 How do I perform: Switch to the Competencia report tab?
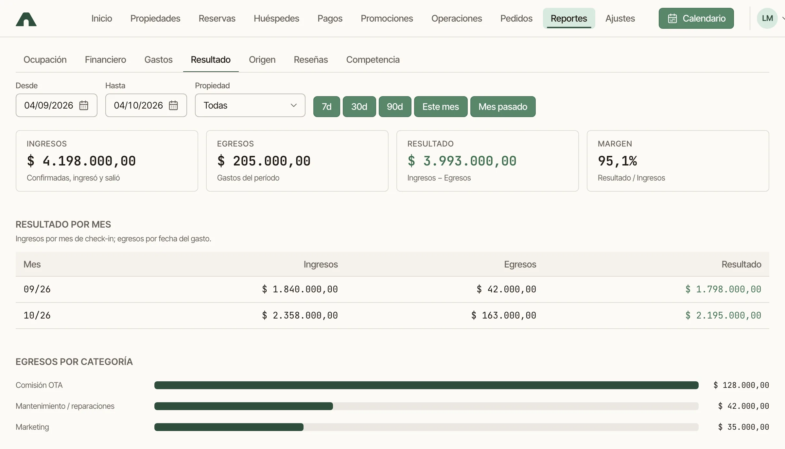click(x=373, y=60)
